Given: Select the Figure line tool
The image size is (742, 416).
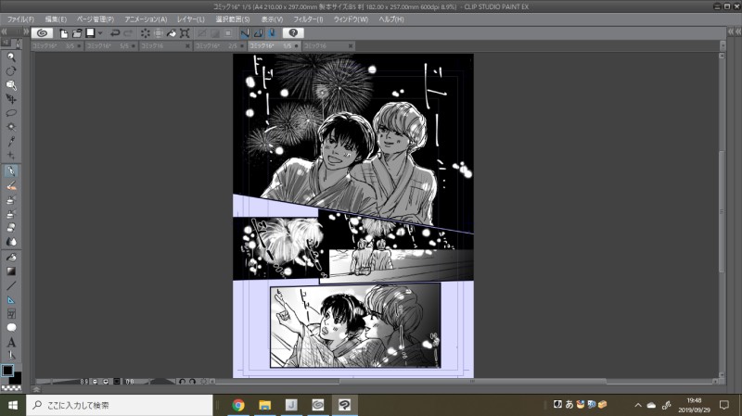Looking at the screenshot, I should tap(11, 285).
